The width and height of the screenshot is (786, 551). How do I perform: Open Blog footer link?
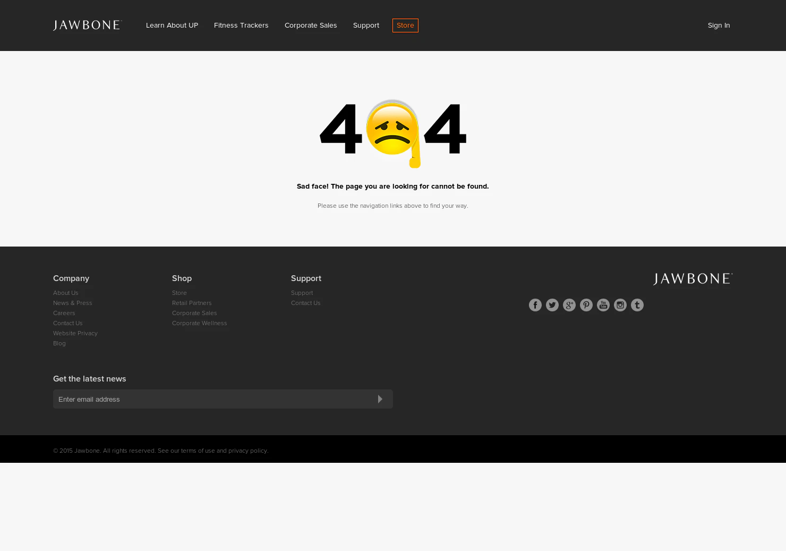click(59, 343)
